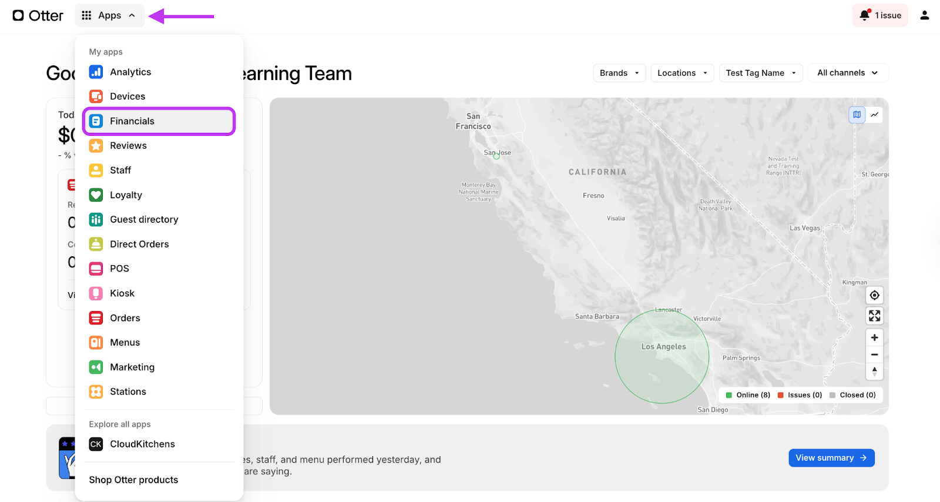Open the Reviews menu entry

click(x=159, y=146)
